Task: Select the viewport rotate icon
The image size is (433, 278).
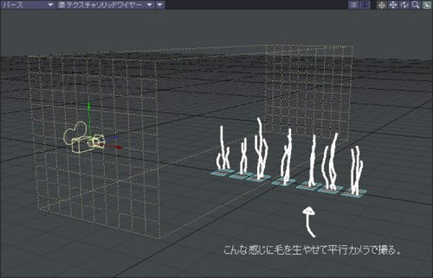Action: click(404, 5)
